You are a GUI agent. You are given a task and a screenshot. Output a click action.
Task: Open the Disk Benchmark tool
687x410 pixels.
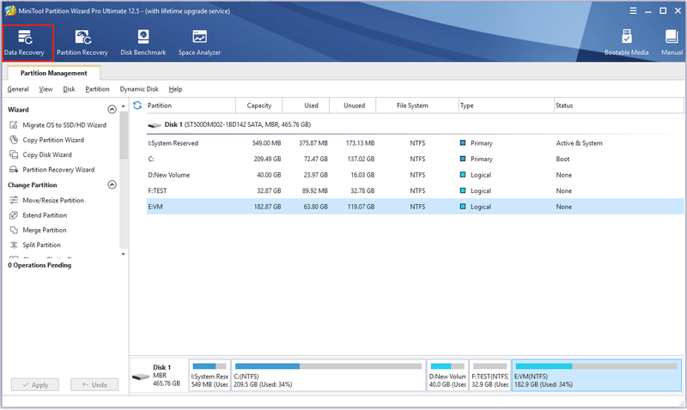pyautogui.click(x=143, y=42)
